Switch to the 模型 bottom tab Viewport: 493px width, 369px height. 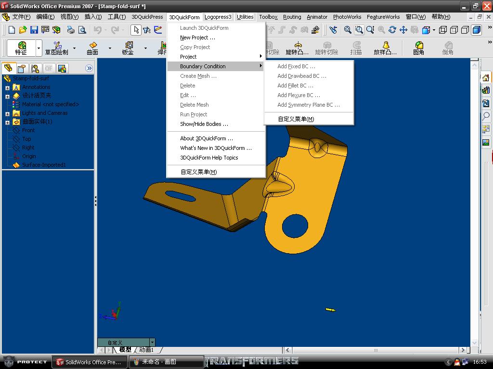(x=125, y=350)
